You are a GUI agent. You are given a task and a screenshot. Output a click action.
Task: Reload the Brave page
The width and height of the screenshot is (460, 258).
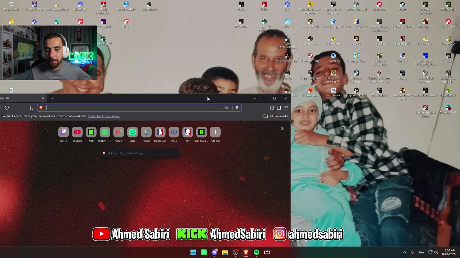tap(7, 107)
